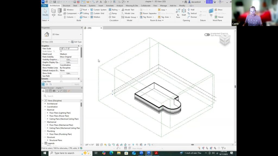The image size is (278, 156).
Task: Collapse the Electrical views node
Action: point(45,110)
